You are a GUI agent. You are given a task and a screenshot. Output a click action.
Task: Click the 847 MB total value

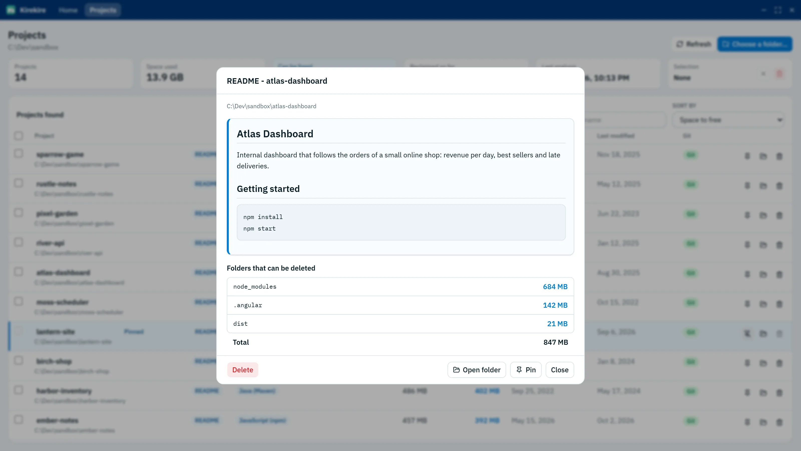tap(556, 342)
